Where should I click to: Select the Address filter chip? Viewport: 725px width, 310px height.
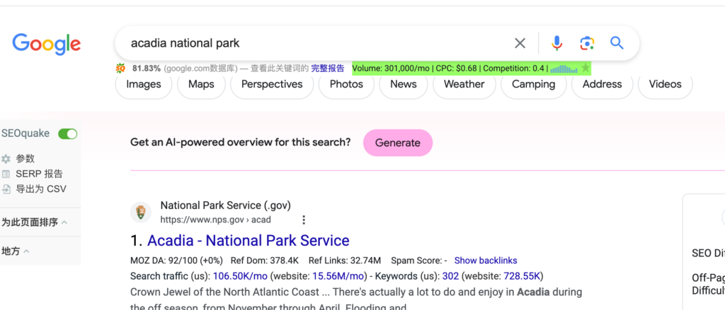602,85
